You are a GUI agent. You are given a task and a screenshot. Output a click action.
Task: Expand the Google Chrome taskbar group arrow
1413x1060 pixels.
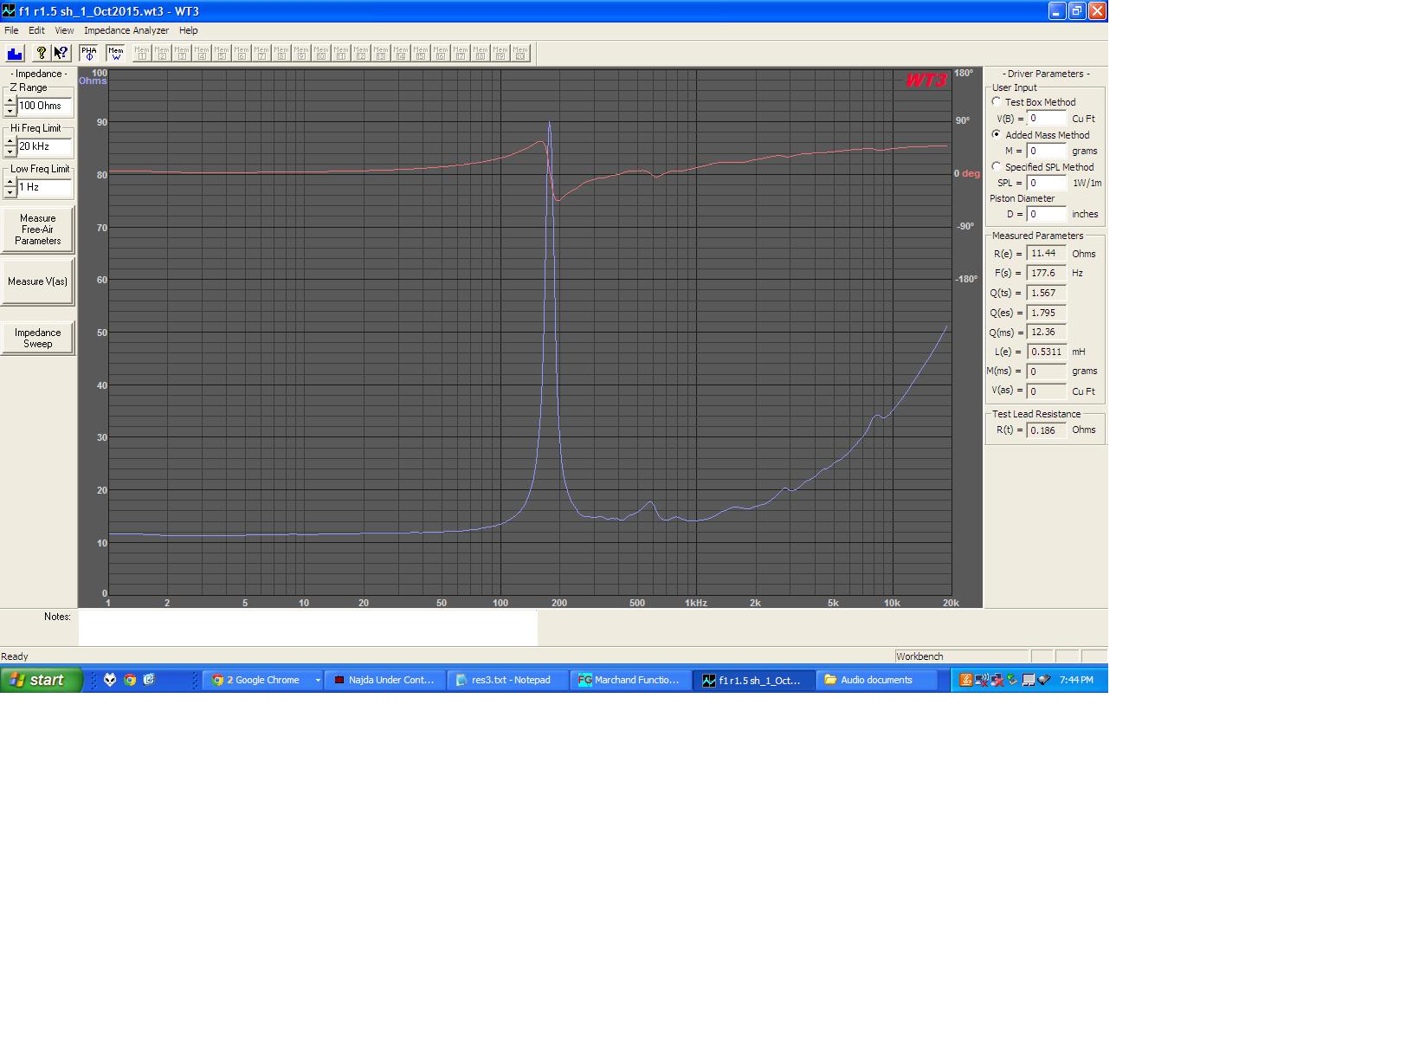[x=318, y=680]
